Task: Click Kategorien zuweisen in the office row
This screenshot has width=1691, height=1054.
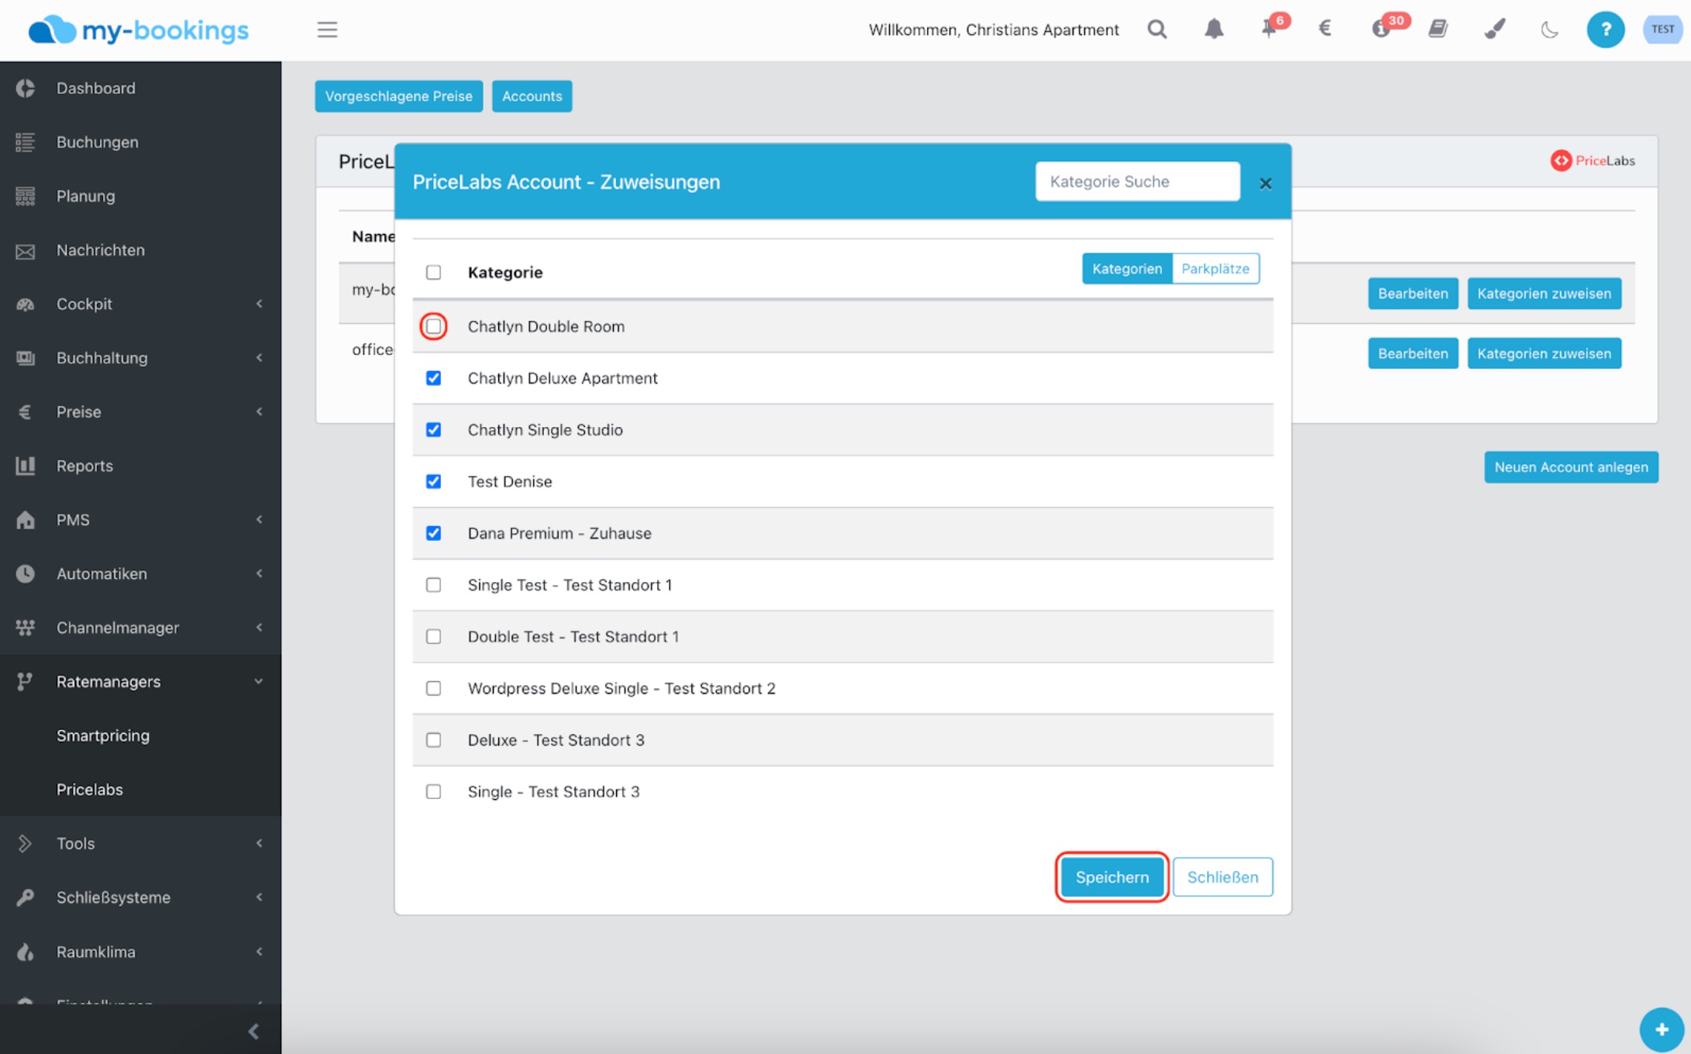Action: click(x=1544, y=353)
